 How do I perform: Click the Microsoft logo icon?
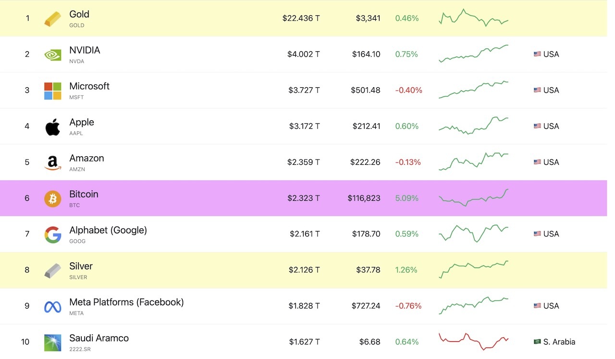point(53,91)
